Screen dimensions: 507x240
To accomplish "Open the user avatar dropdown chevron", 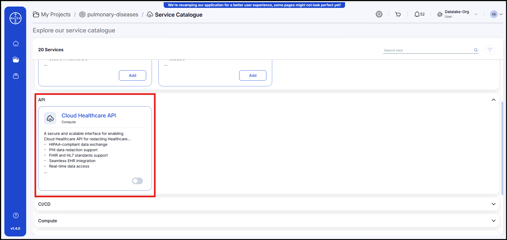I will point(501,14).
